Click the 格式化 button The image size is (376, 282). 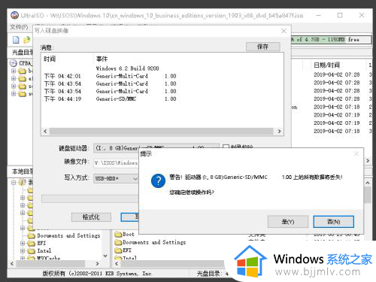pyautogui.click(x=91, y=217)
